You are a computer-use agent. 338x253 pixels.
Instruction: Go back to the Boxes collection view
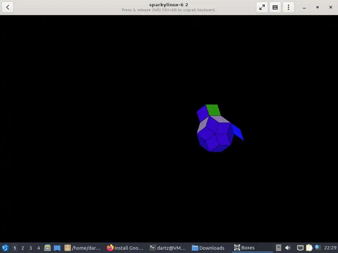[x=8, y=7]
